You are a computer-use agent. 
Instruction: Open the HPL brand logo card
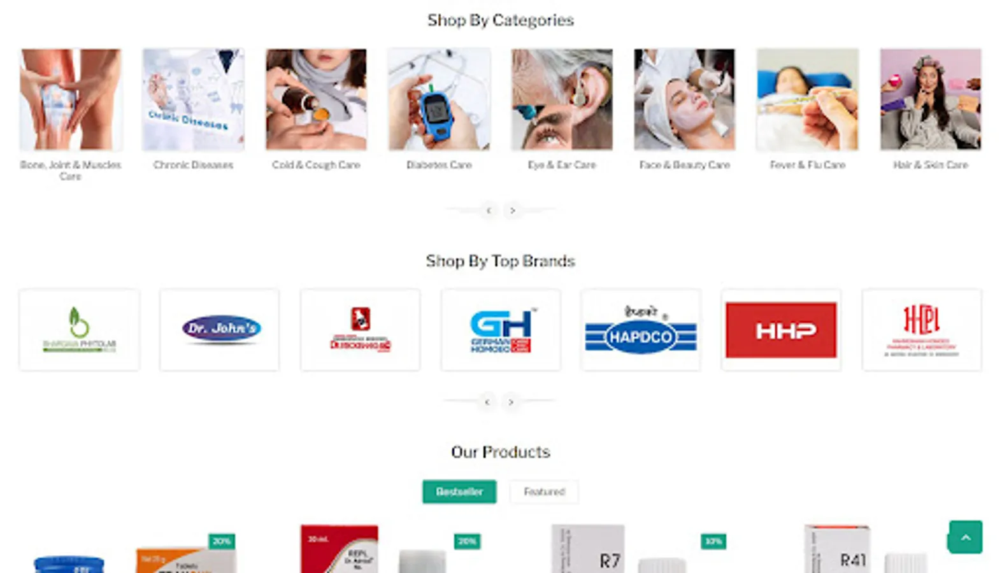tap(922, 329)
